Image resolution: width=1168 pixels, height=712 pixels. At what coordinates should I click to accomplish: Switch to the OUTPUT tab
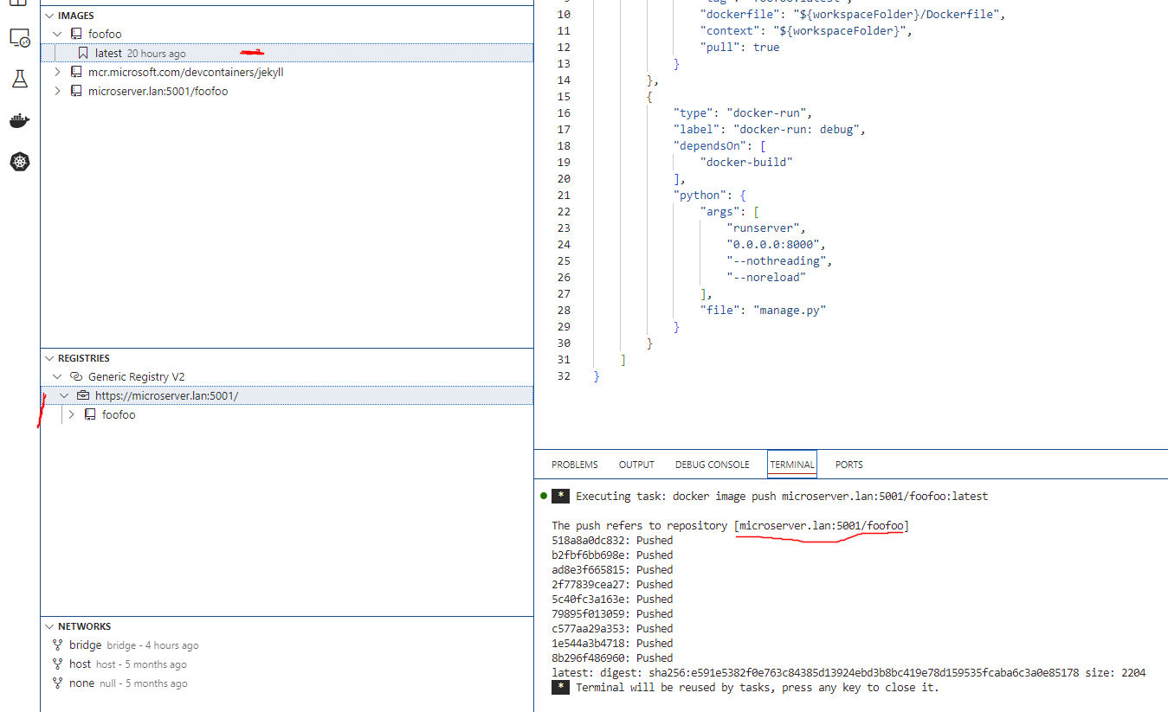pyautogui.click(x=636, y=465)
